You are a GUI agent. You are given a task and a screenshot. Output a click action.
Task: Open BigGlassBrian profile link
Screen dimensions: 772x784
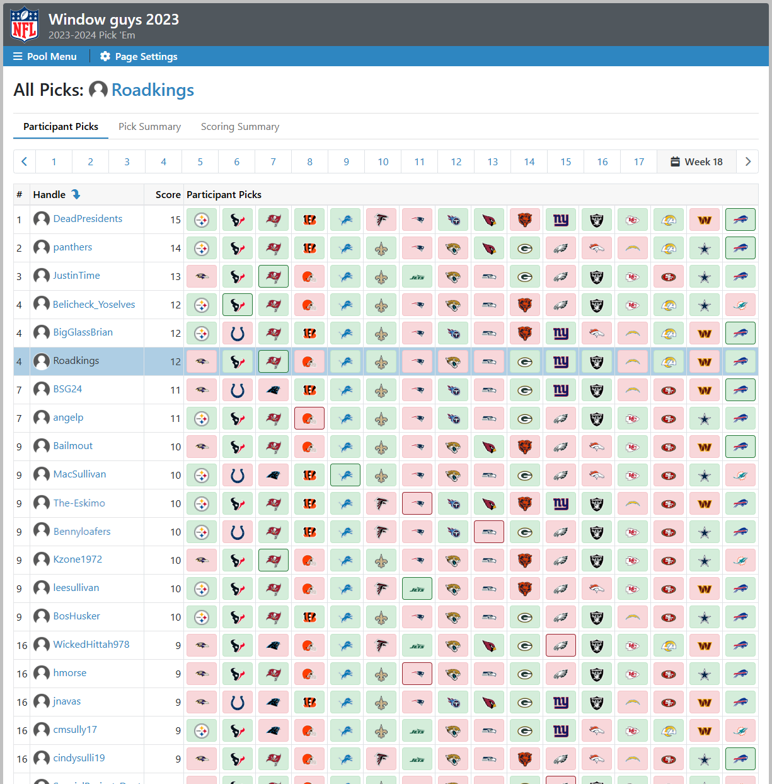(83, 332)
